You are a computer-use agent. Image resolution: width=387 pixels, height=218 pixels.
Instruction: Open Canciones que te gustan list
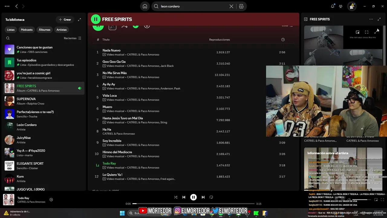coord(44,49)
